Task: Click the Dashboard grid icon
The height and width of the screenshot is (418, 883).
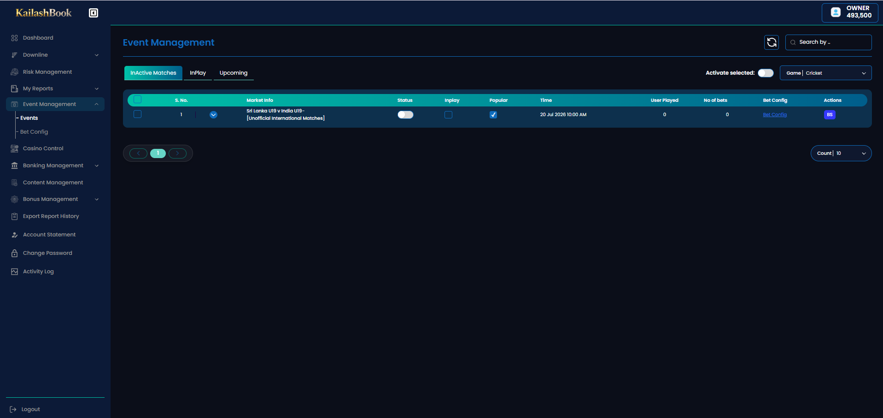Action: (x=14, y=38)
